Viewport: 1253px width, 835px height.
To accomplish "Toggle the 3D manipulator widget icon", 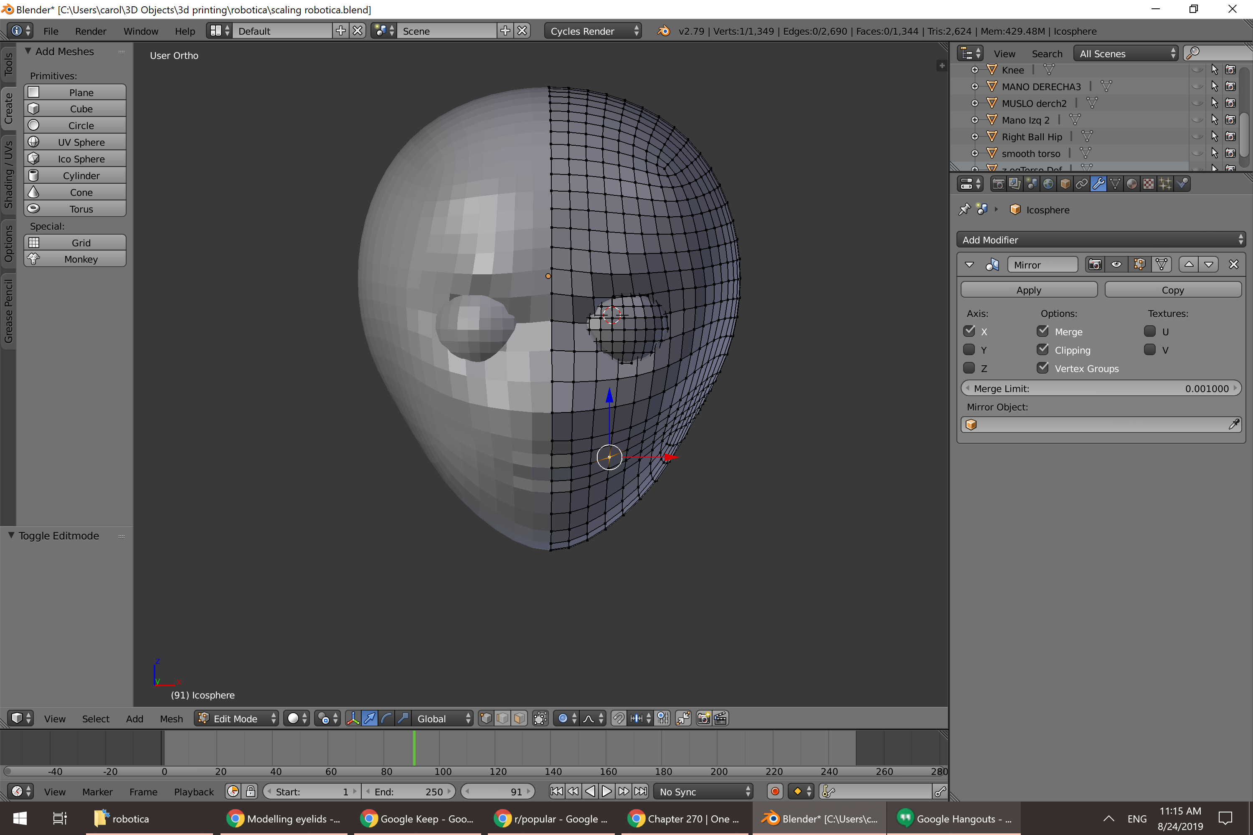I will pos(353,719).
